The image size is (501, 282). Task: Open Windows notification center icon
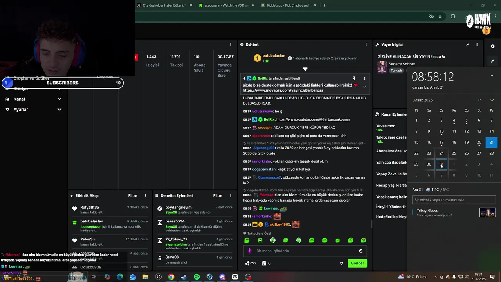pyautogui.click(x=492, y=277)
